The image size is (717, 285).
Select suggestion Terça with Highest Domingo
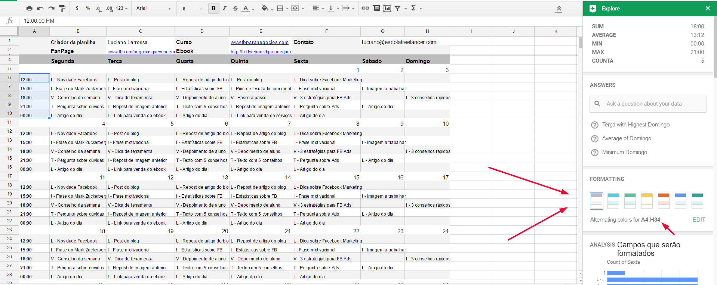pos(636,125)
